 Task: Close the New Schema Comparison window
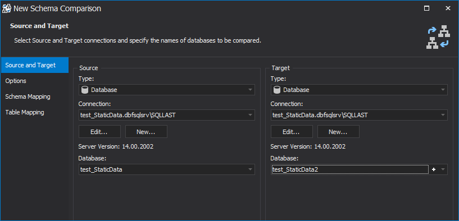[448, 8]
